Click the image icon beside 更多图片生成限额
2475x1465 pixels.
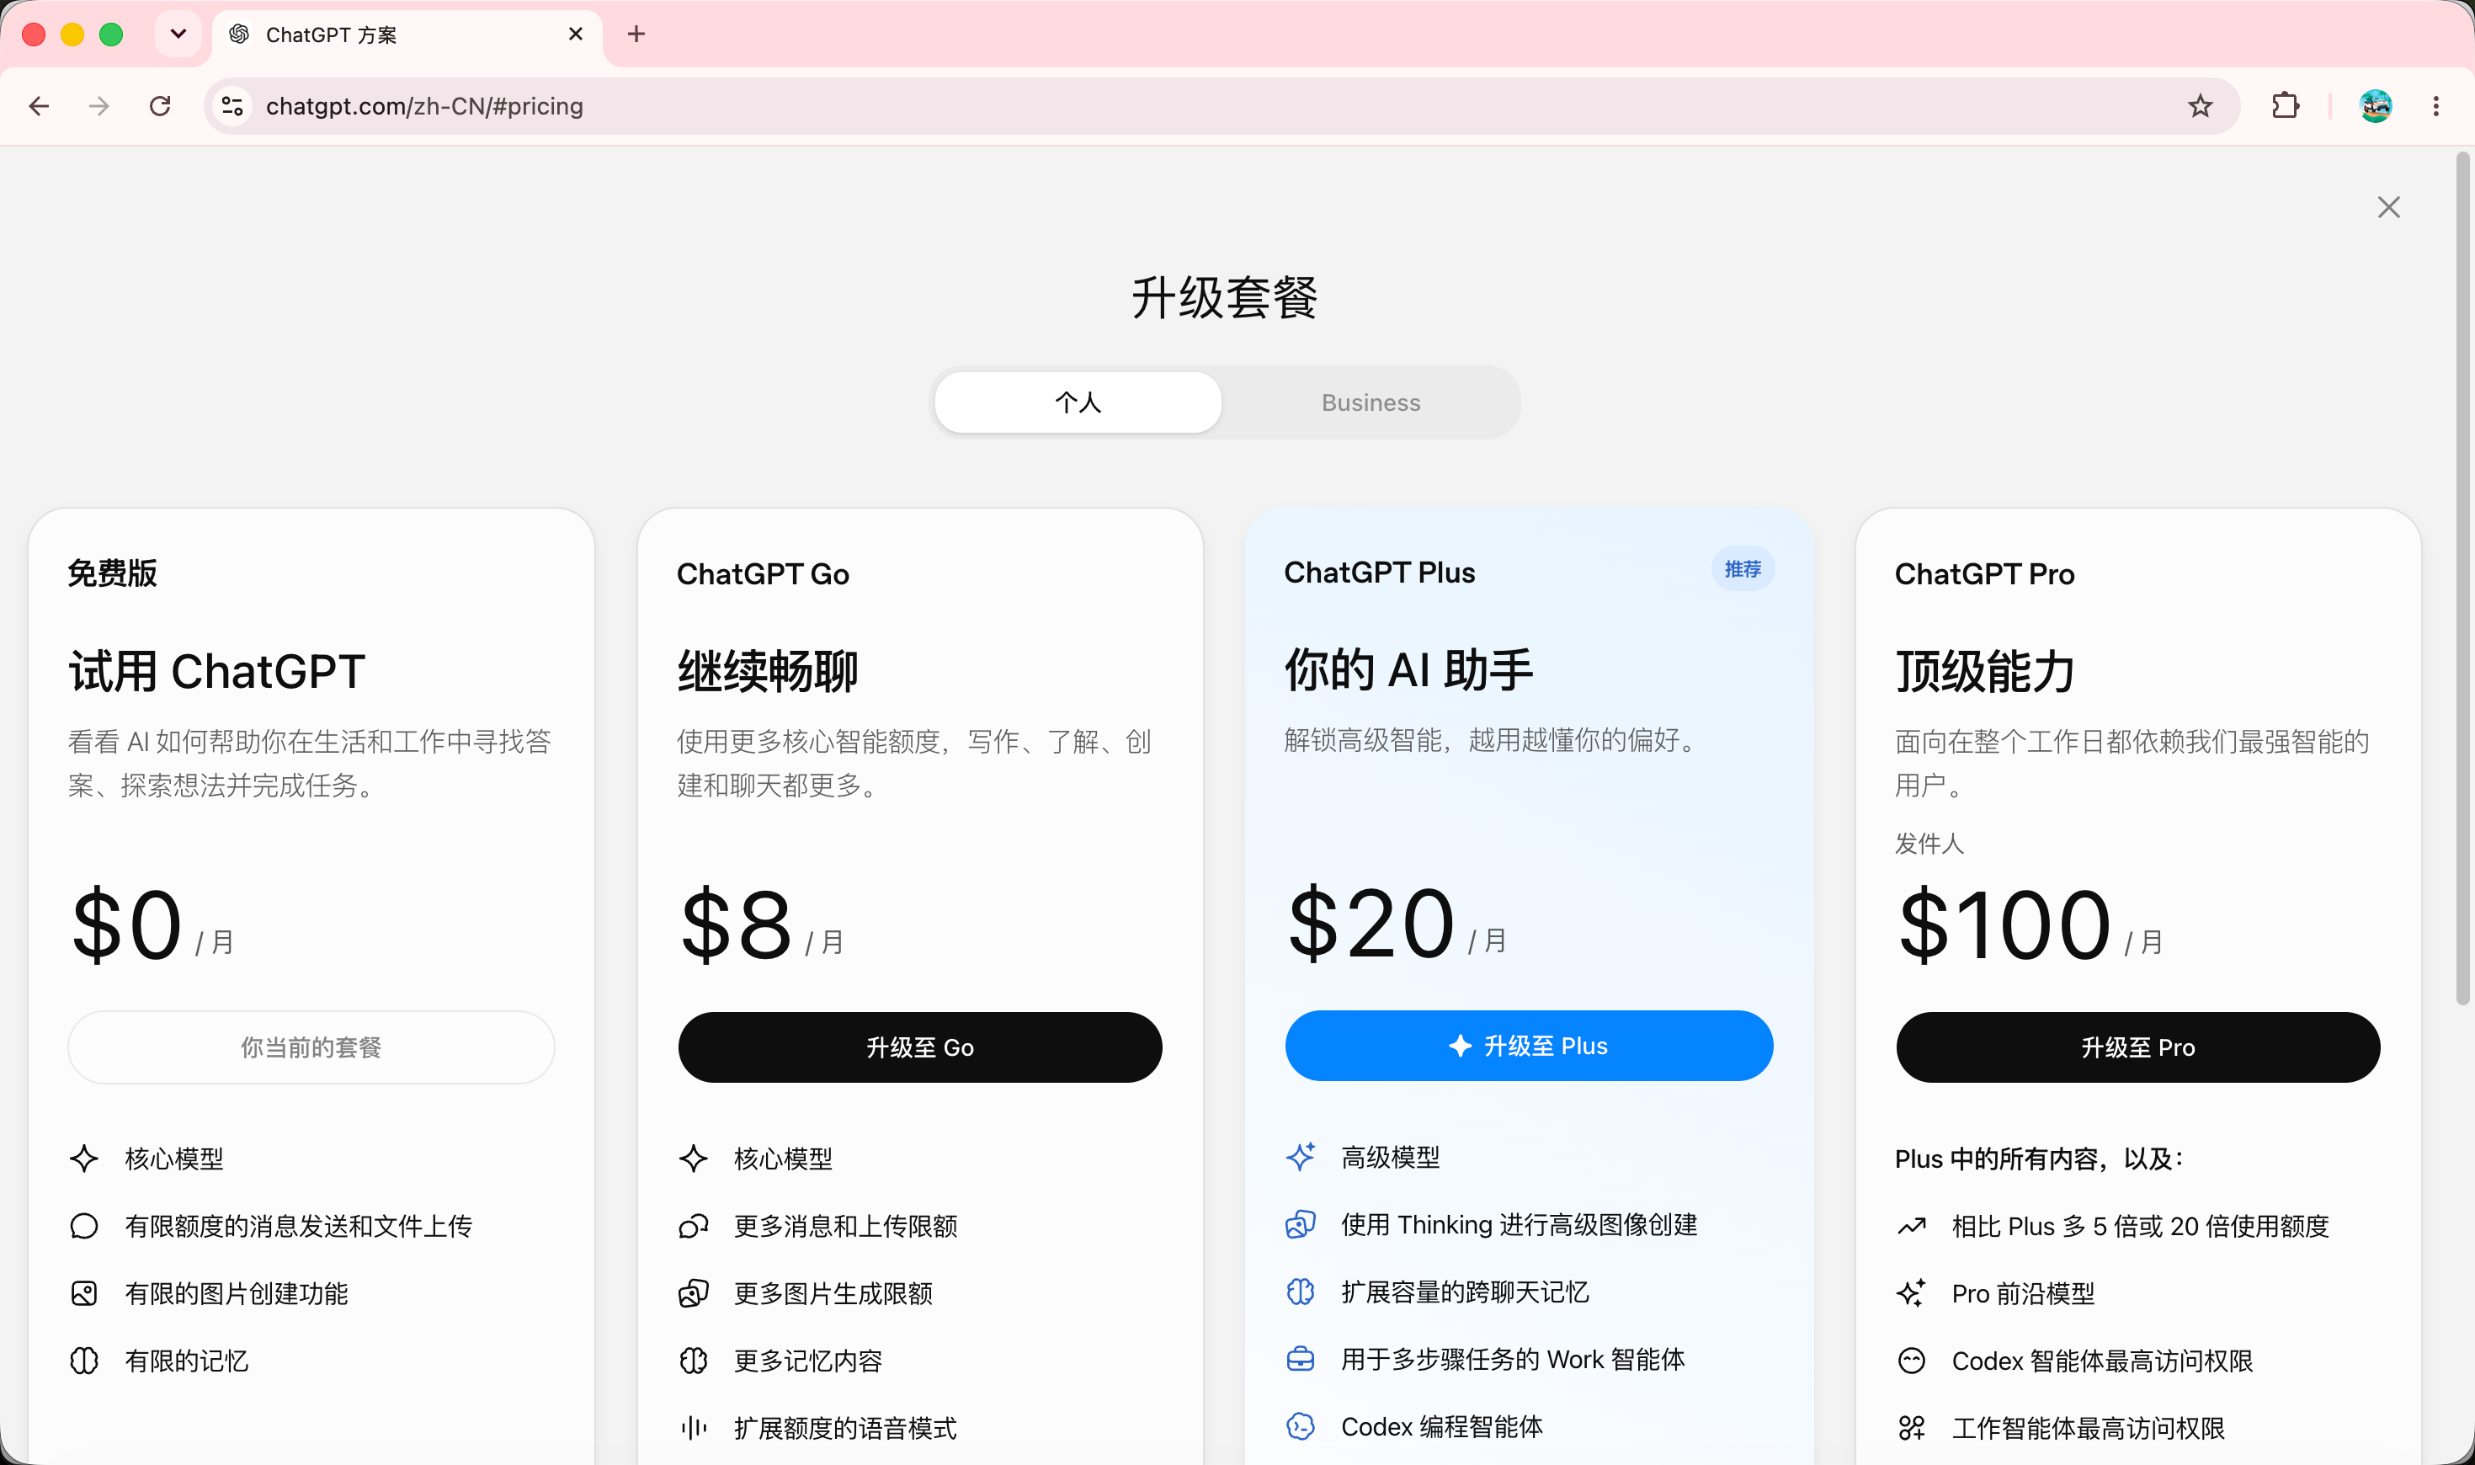[694, 1293]
